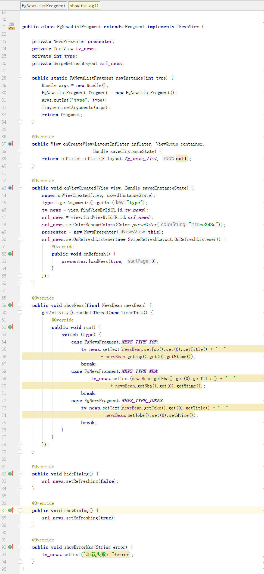Click the getJoke() call on line 73
This screenshot has width=264, height=574.
(x=155, y=408)
